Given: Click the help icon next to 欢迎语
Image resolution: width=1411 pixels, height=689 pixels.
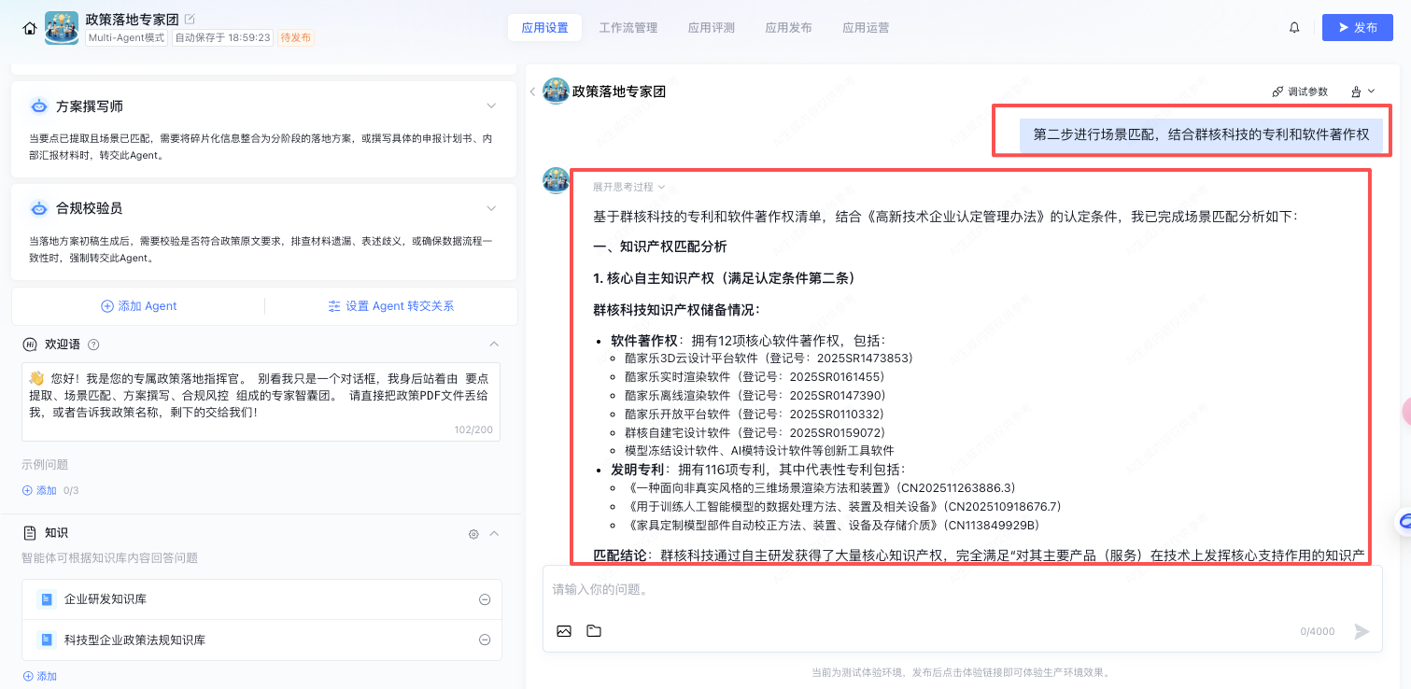Looking at the screenshot, I should (x=93, y=344).
